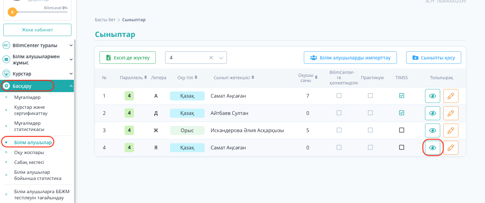Toggle Практикум checkbox for class 4 Ж
485x203 pixels.
click(x=370, y=130)
